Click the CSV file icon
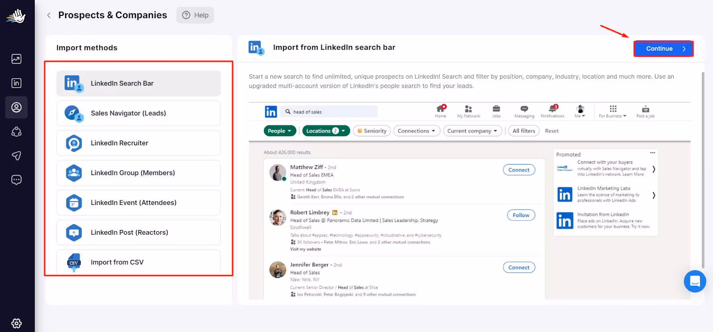 tap(74, 263)
